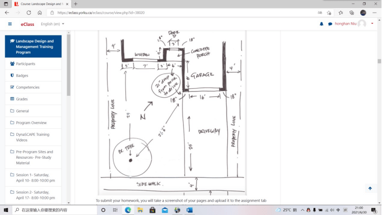
Task: Open a new browser tab
Action: click(x=76, y=4)
